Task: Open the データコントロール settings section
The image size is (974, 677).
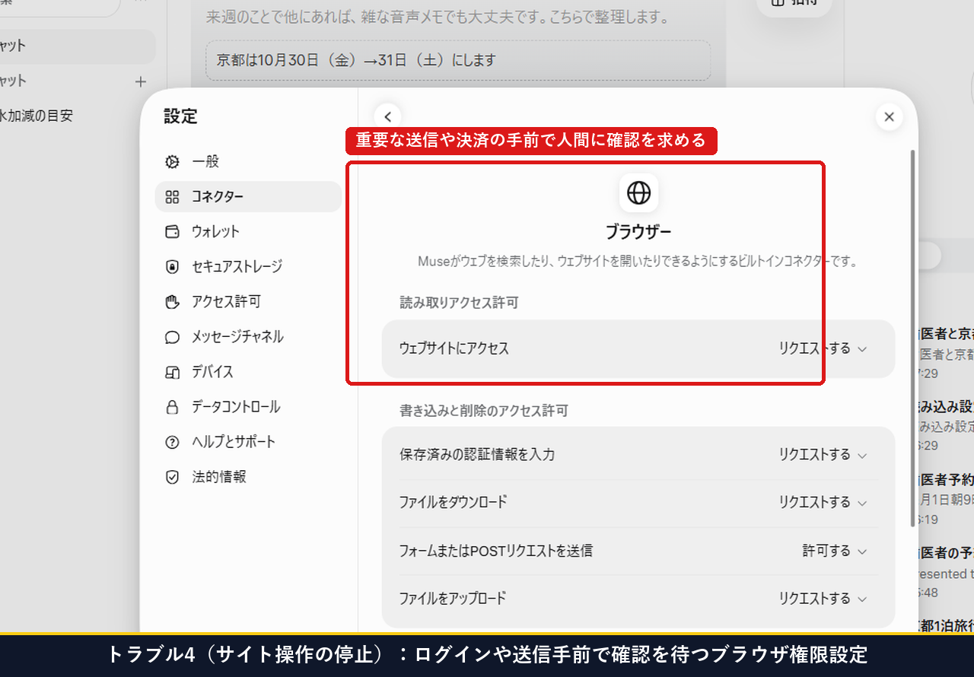Action: coord(248,407)
